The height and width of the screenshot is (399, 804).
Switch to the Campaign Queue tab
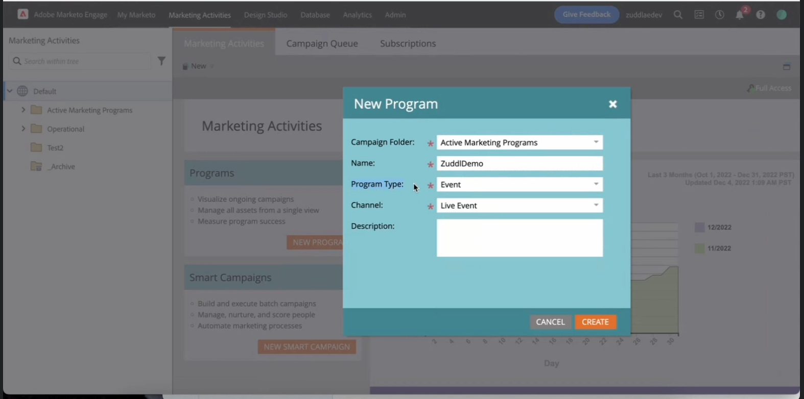(322, 43)
